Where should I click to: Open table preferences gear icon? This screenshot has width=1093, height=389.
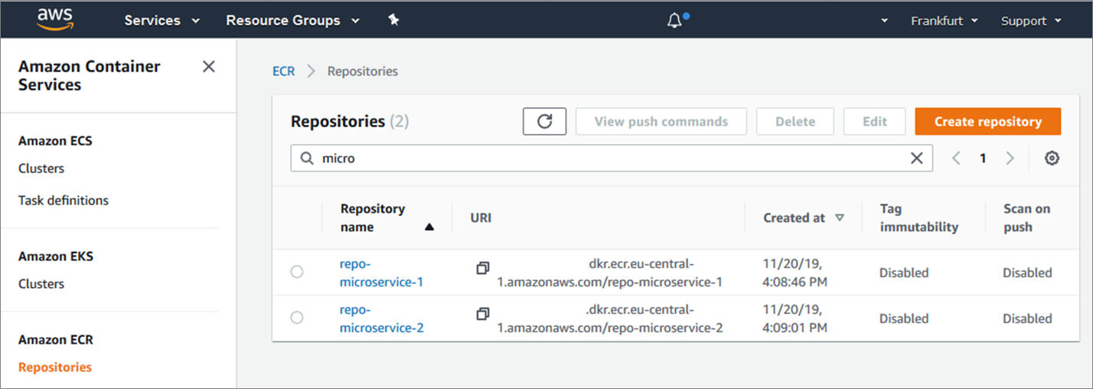(x=1052, y=159)
